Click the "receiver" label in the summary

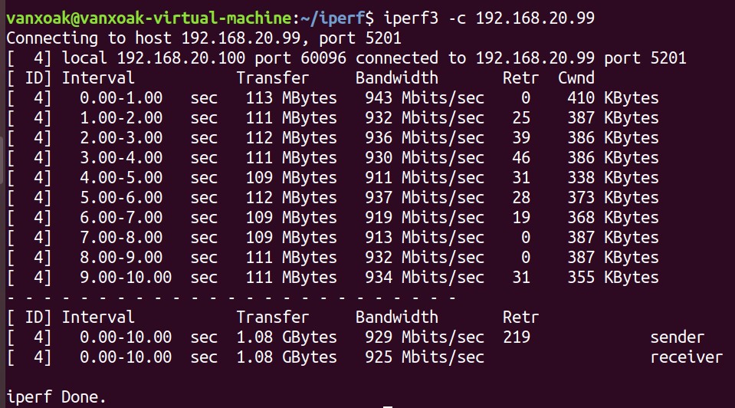pos(686,357)
